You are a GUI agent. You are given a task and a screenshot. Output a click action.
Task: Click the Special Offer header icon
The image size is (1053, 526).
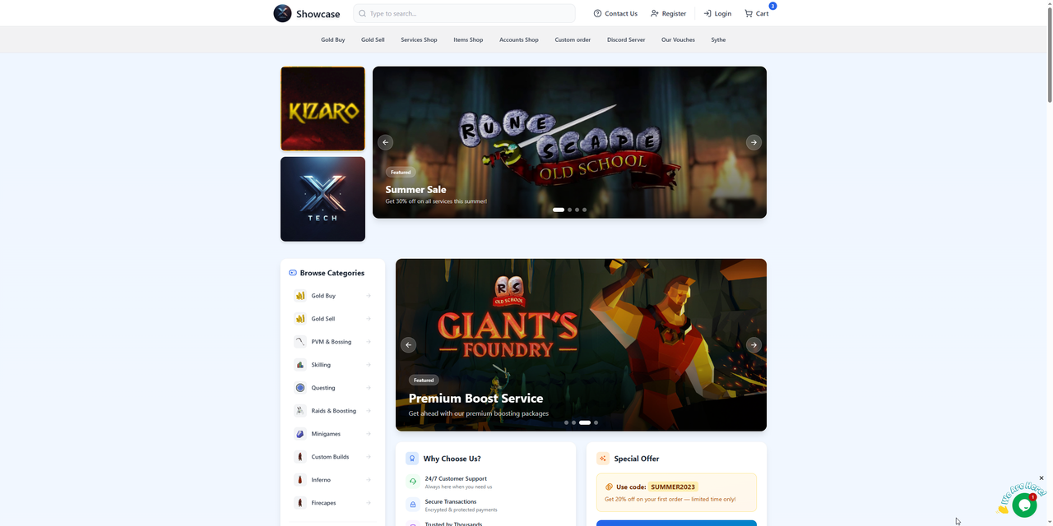click(x=603, y=459)
